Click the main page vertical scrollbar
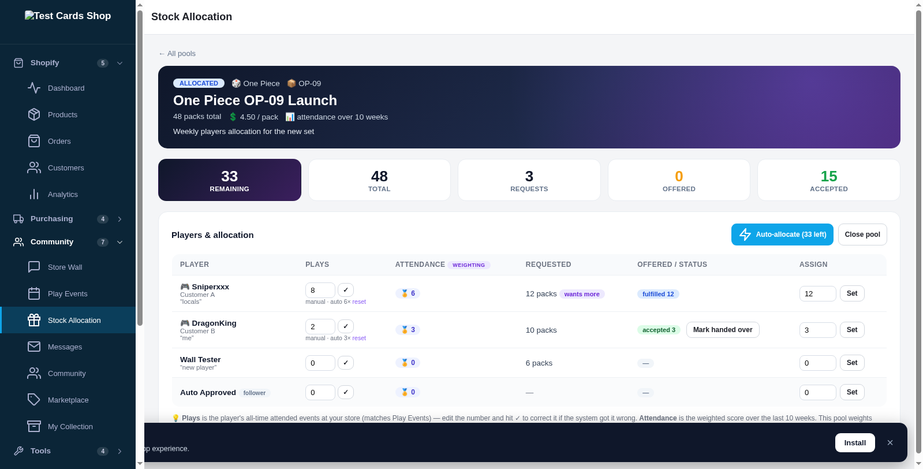The height and width of the screenshot is (469, 923). click(x=918, y=231)
